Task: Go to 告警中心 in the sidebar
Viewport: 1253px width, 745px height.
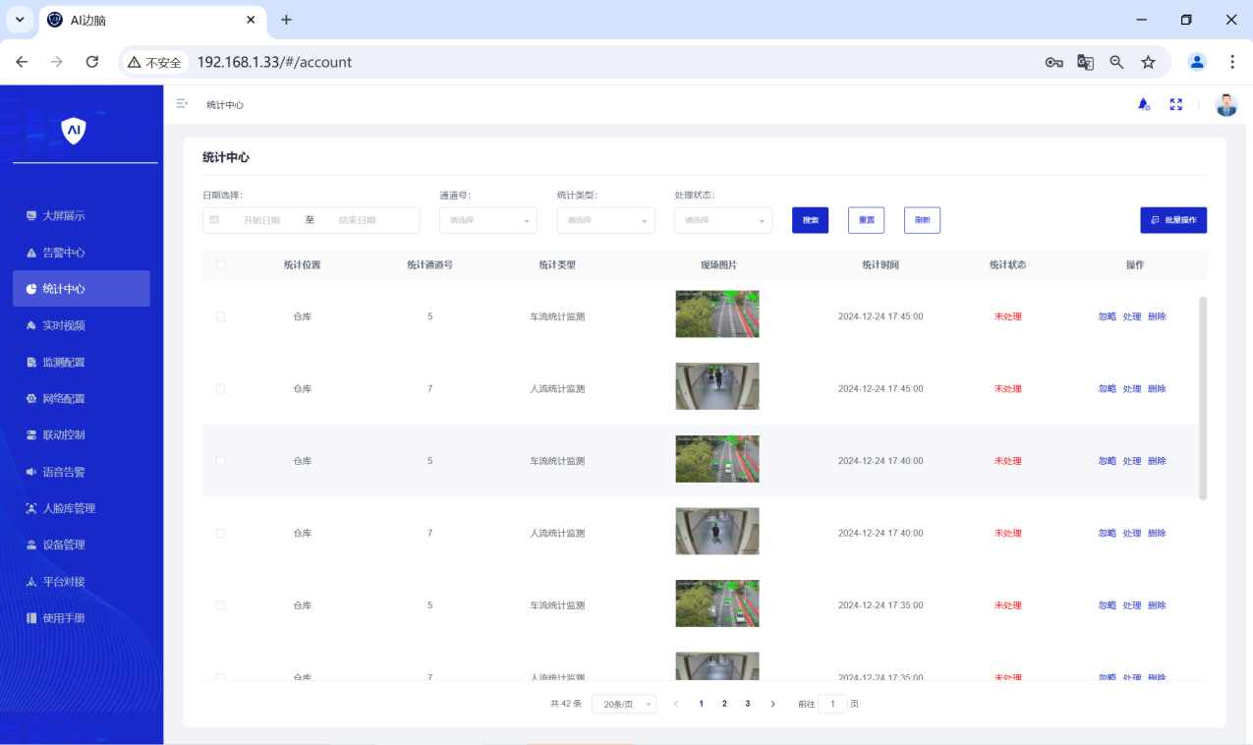Action: pos(64,253)
